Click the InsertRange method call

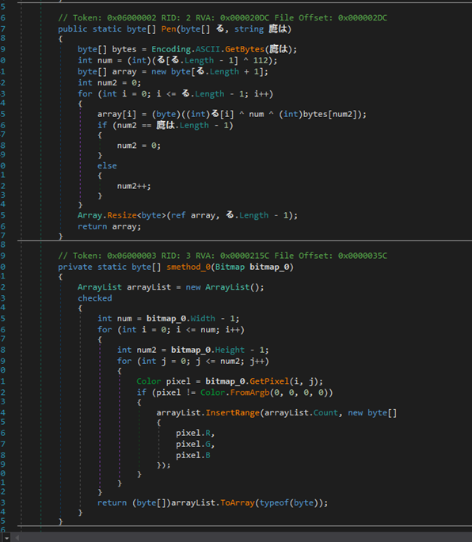233,413
